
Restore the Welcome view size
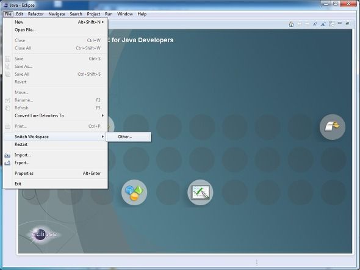(347, 23)
